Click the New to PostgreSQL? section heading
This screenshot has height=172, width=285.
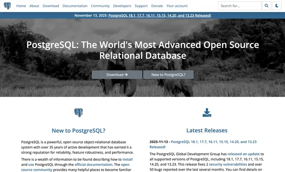pyautogui.click(x=79, y=130)
